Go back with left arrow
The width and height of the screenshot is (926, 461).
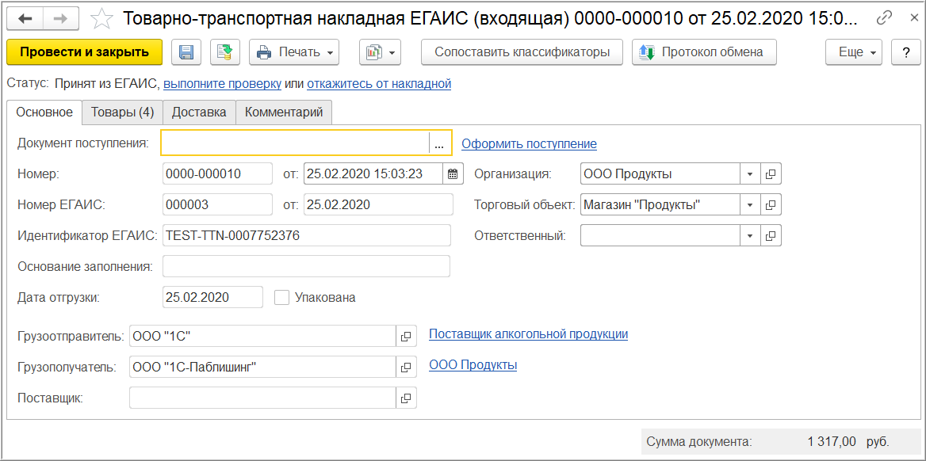[25, 18]
